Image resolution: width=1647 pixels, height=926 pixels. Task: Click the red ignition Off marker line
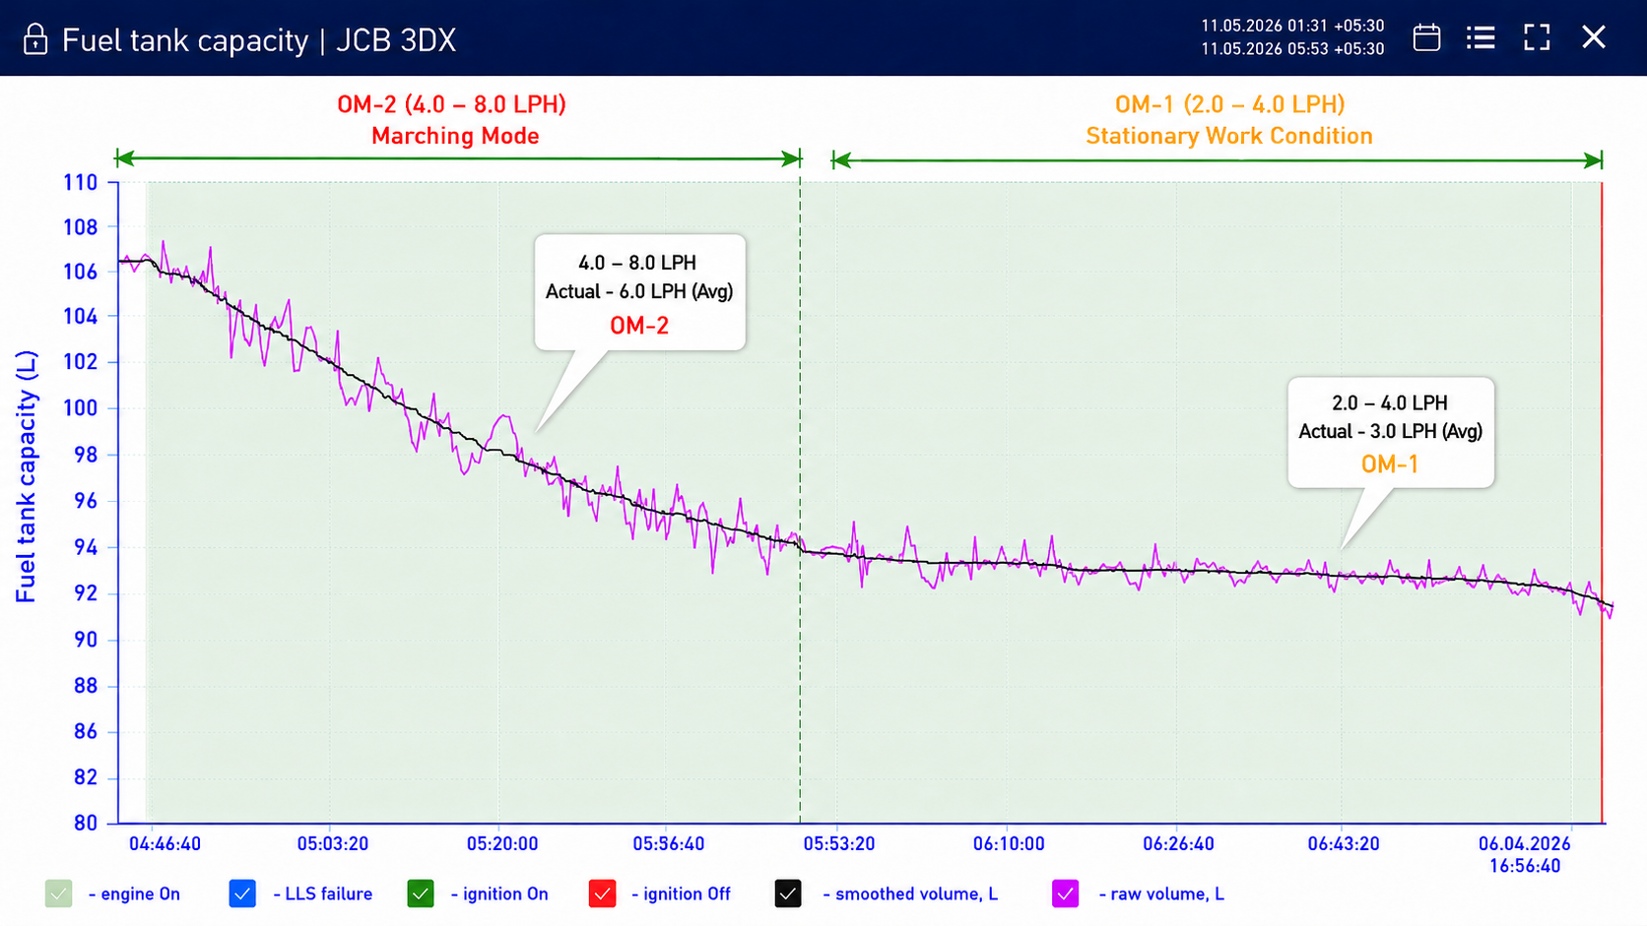tap(1602, 502)
